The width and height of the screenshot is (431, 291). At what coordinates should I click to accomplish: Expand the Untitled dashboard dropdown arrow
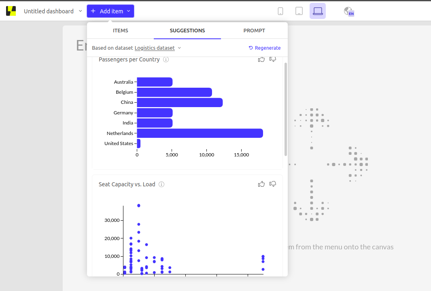(80, 11)
